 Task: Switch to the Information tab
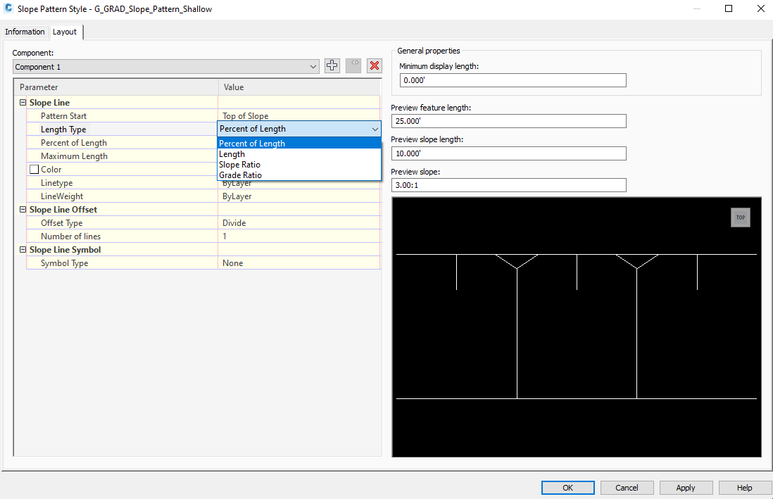(x=25, y=32)
